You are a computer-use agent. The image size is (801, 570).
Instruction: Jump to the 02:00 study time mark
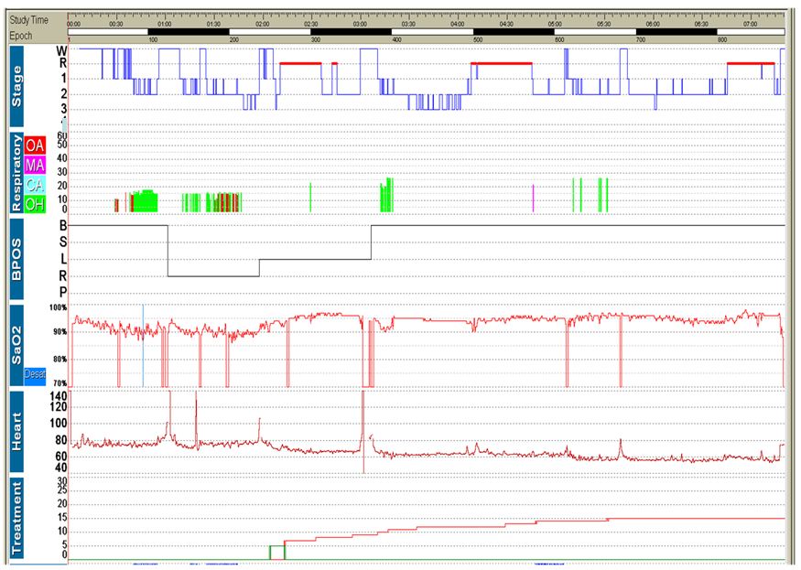click(x=262, y=25)
